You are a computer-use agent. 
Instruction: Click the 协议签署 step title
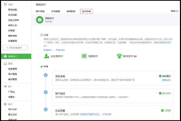pos(60,111)
